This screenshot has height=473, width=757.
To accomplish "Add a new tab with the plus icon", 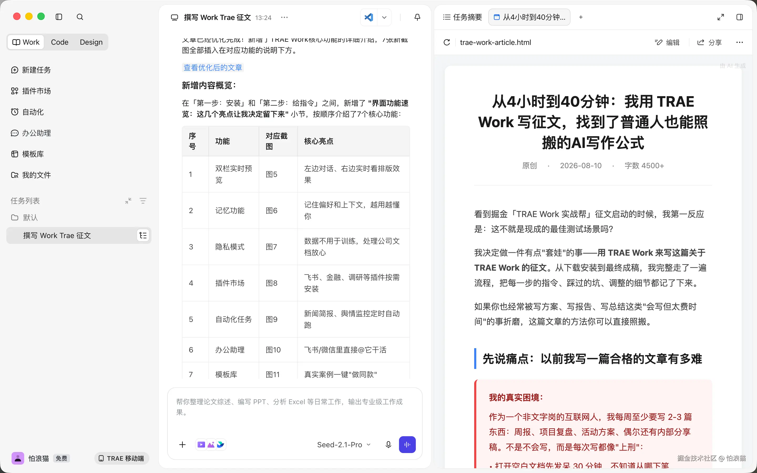I will coord(581,17).
